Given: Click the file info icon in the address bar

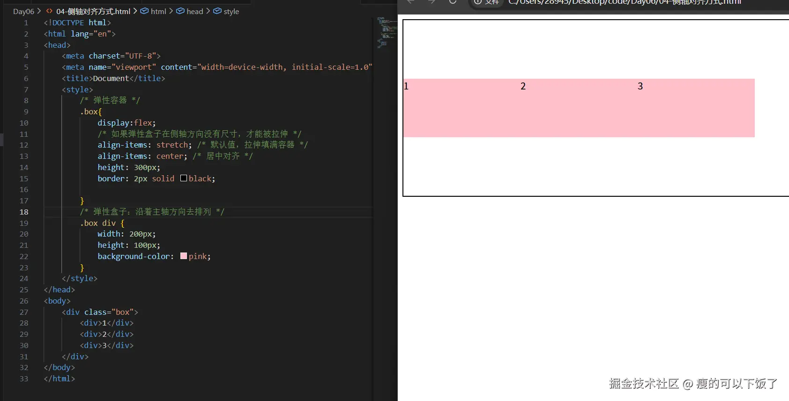Looking at the screenshot, I should [x=477, y=2].
